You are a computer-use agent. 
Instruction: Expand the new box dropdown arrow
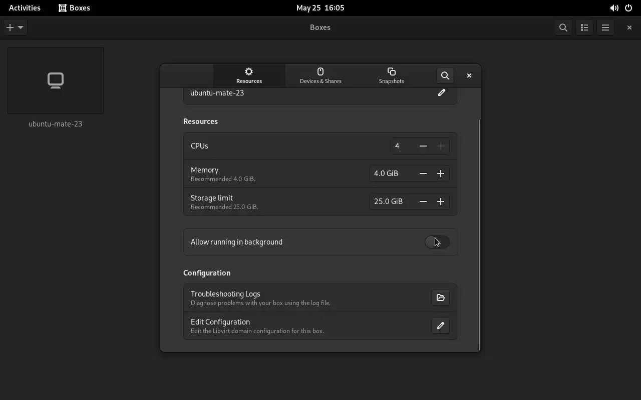21,27
